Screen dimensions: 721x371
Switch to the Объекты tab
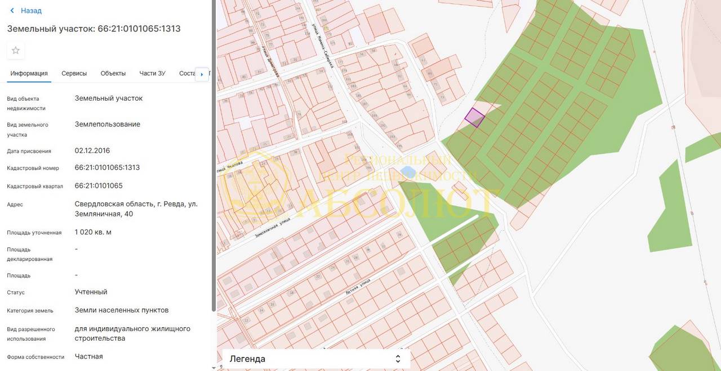click(x=113, y=73)
